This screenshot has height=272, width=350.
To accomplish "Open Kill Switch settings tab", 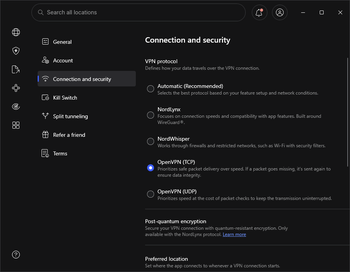I will point(87,98).
